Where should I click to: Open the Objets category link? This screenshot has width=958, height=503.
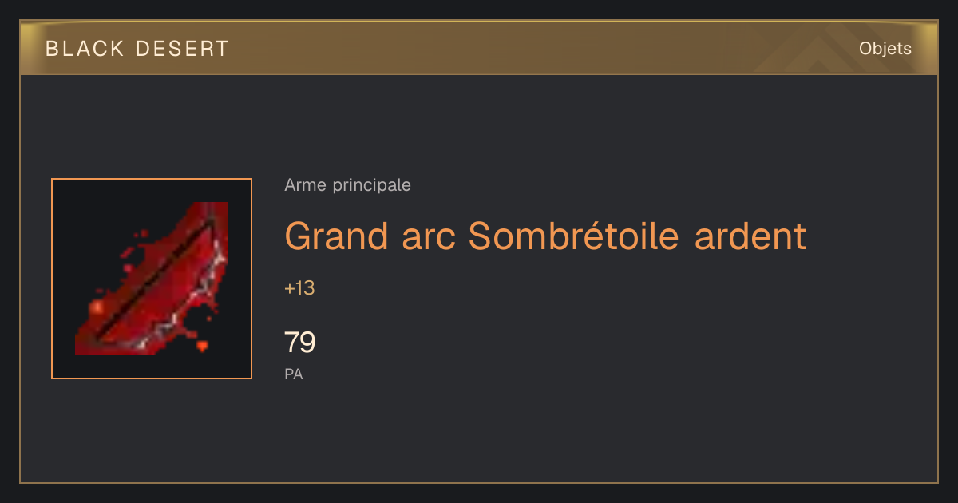(885, 49)
